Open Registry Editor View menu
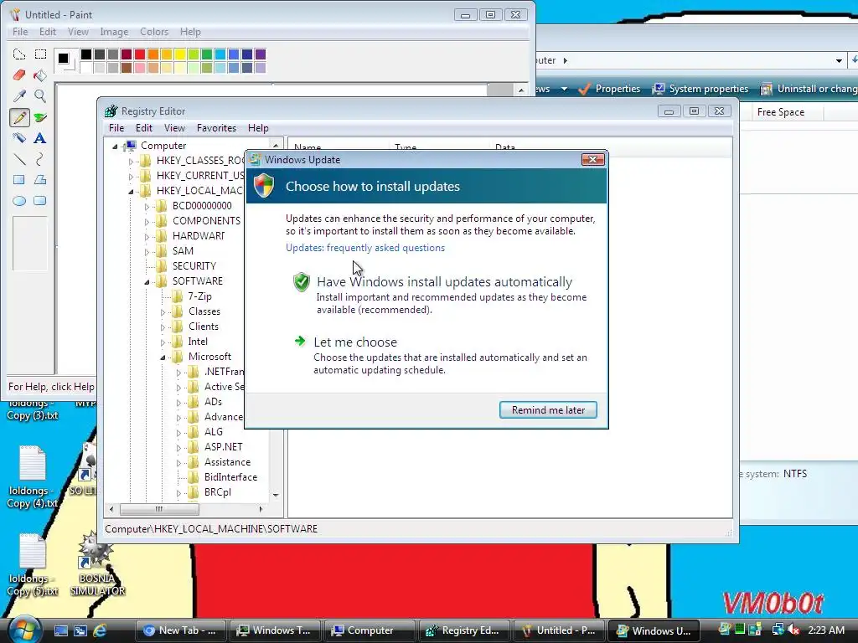This screenshot has width=858, height=643. (x=174, y=128)
